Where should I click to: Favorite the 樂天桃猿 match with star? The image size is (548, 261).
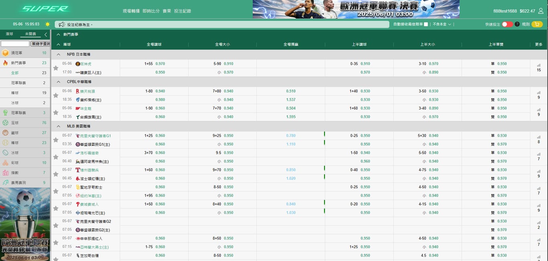[x=56, y=96]
